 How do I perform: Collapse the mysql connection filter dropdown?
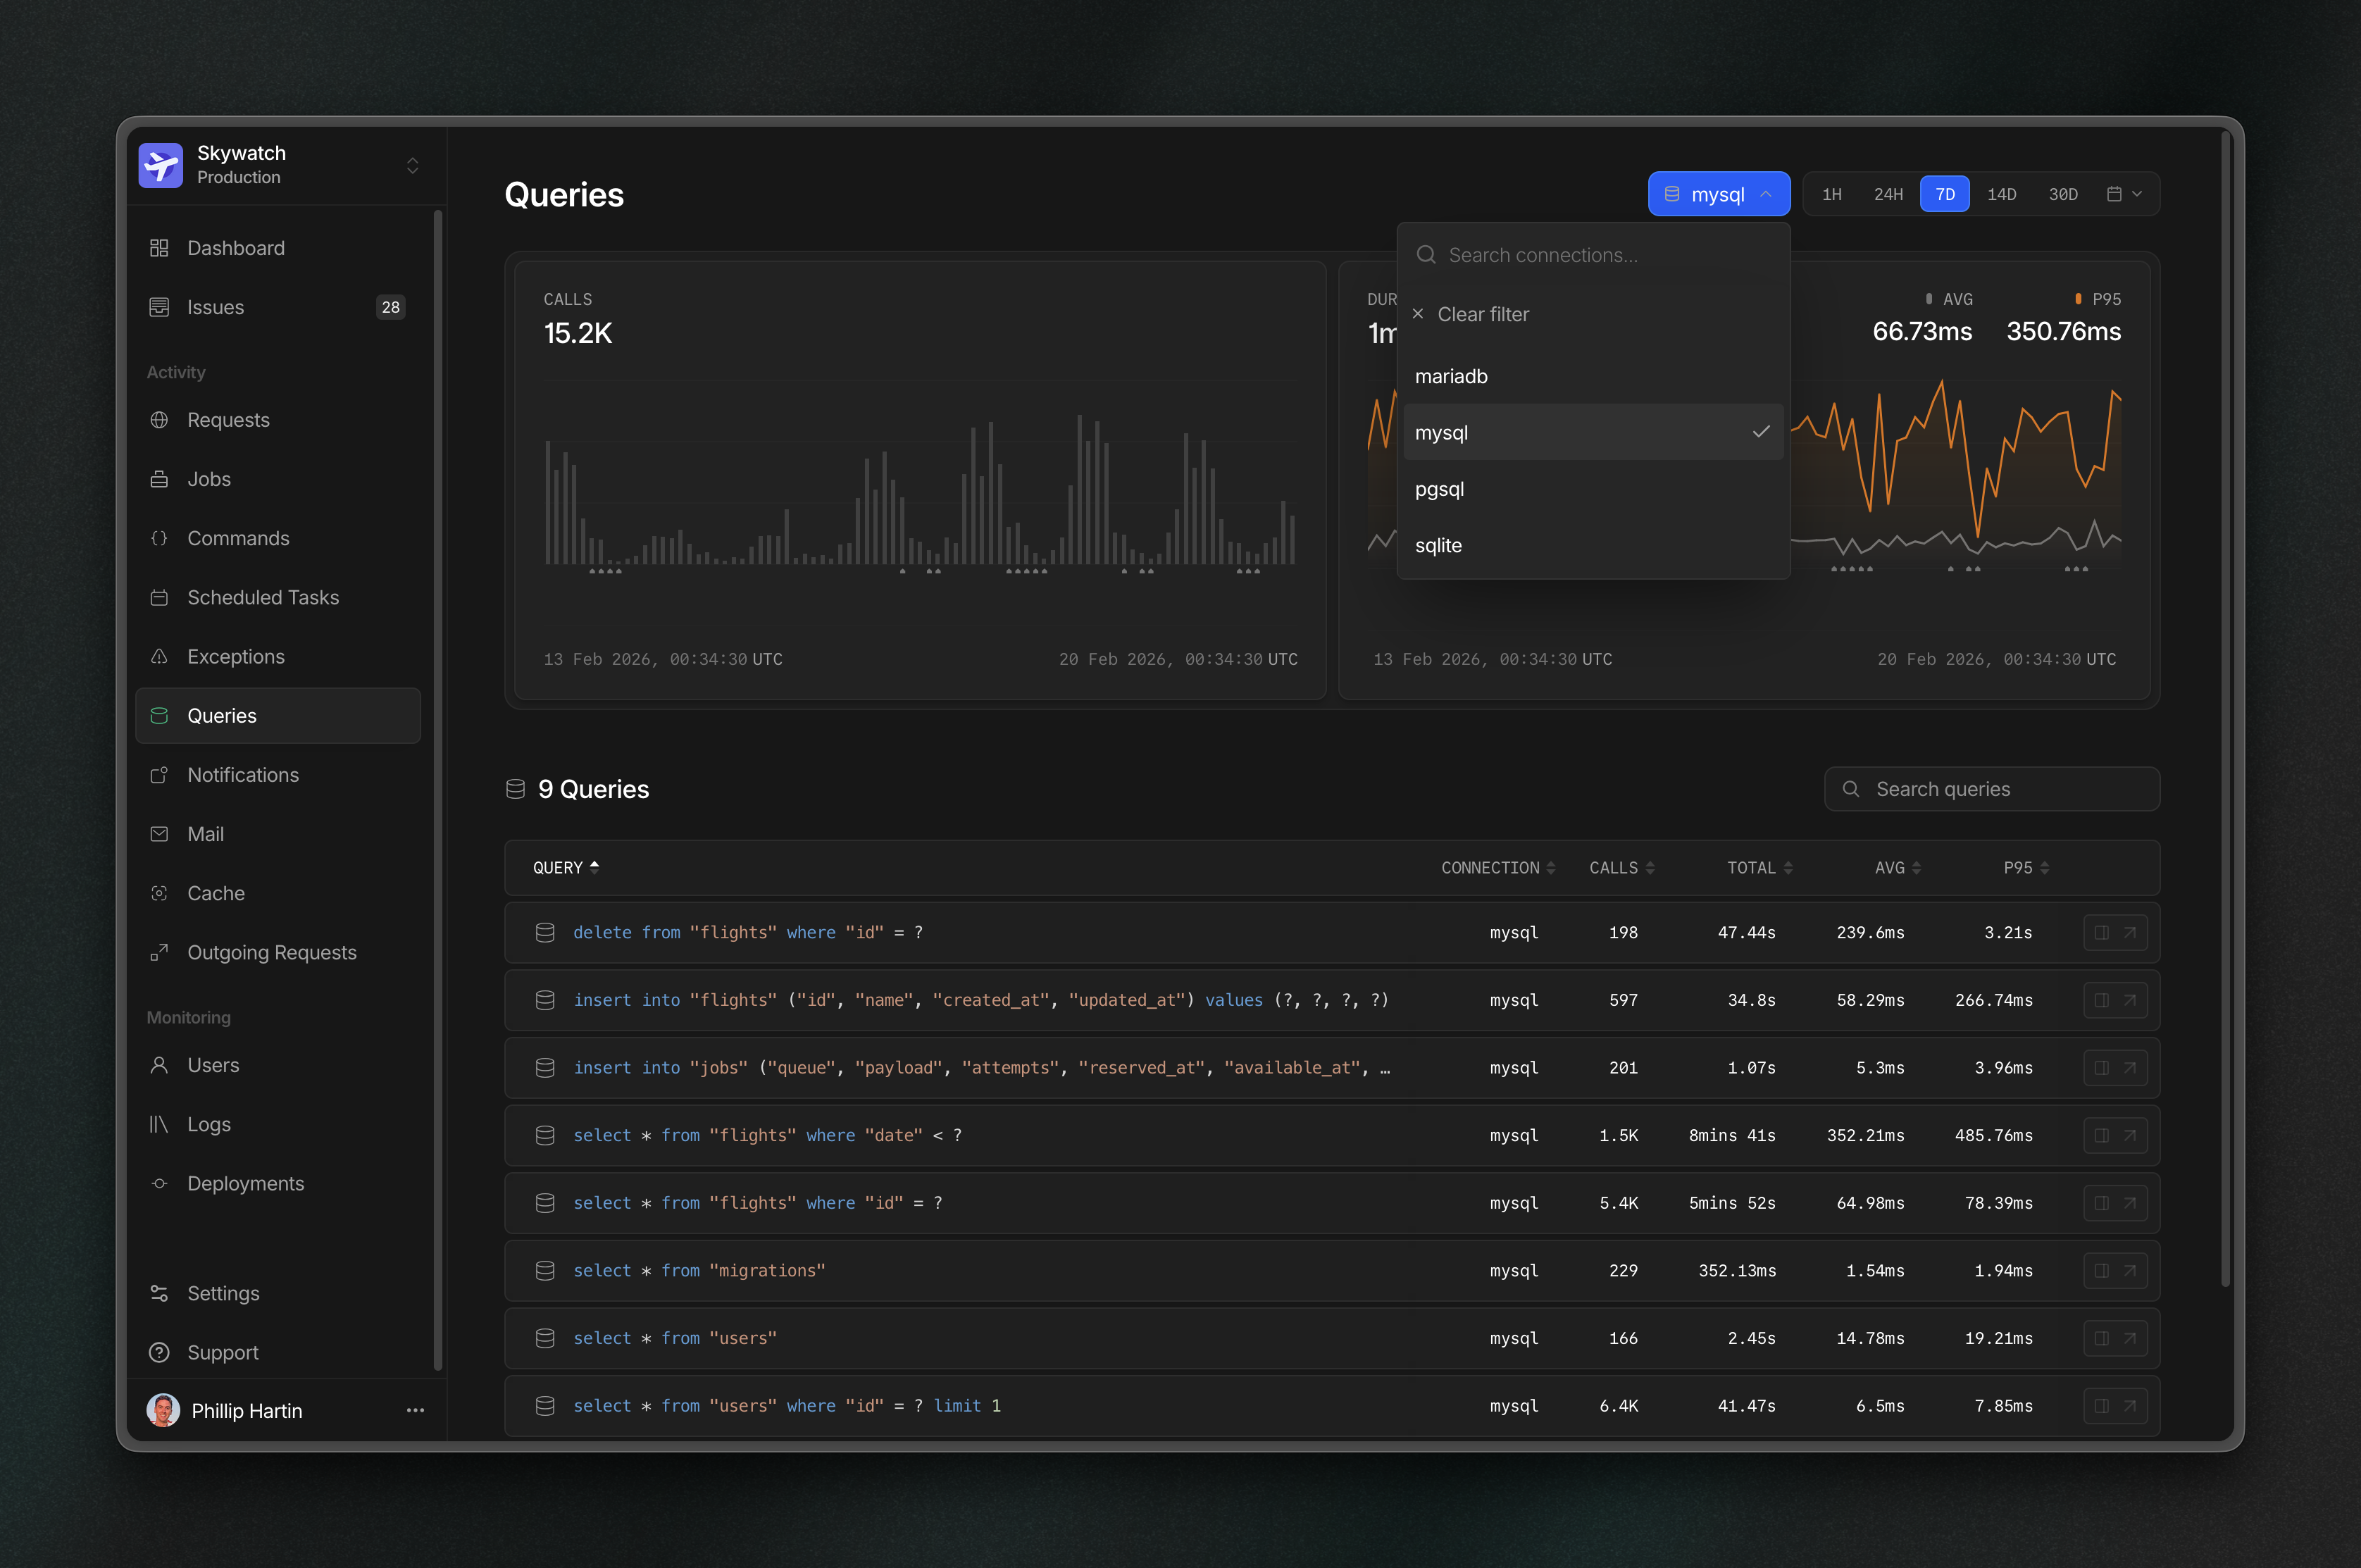point(1766,193)
